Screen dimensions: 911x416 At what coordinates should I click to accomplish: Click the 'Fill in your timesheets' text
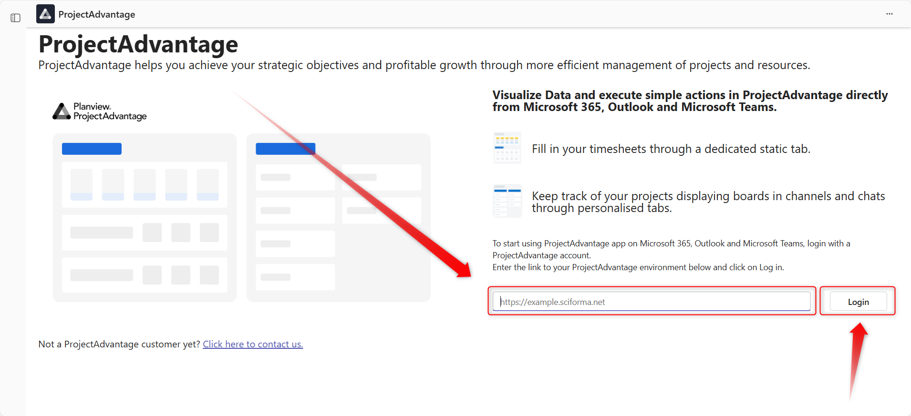(x=671, y=149)
